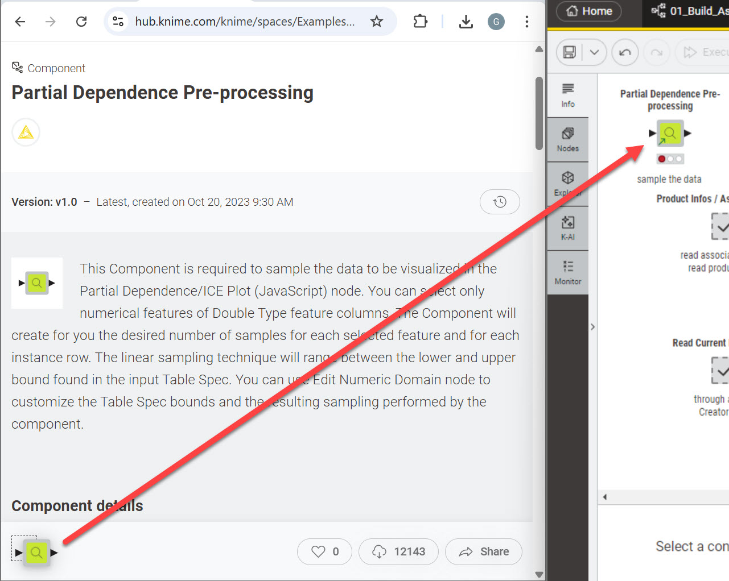Screen dimensions: 729x581
Task: Click the left arrow of KNIME canvas scrollbar
Action: [604, 497]
